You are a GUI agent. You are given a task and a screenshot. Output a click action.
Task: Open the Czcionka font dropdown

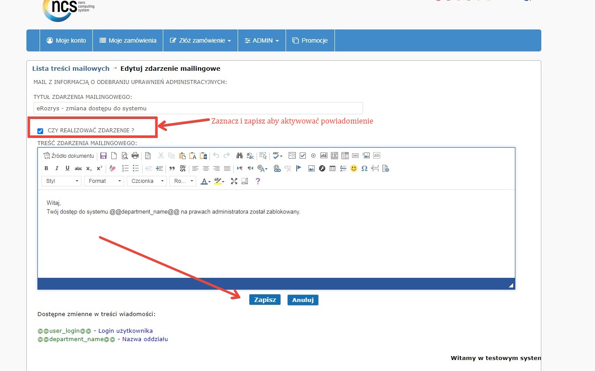(x=147, y=181)
